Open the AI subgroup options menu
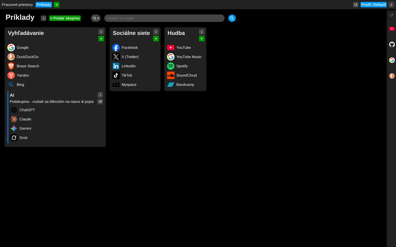This screenshot has height=247, width=396. [x=100, y=95]
